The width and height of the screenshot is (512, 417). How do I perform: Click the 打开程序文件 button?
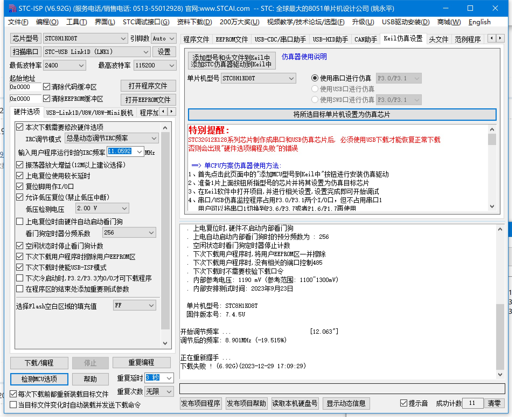click(x=148, y=86)
